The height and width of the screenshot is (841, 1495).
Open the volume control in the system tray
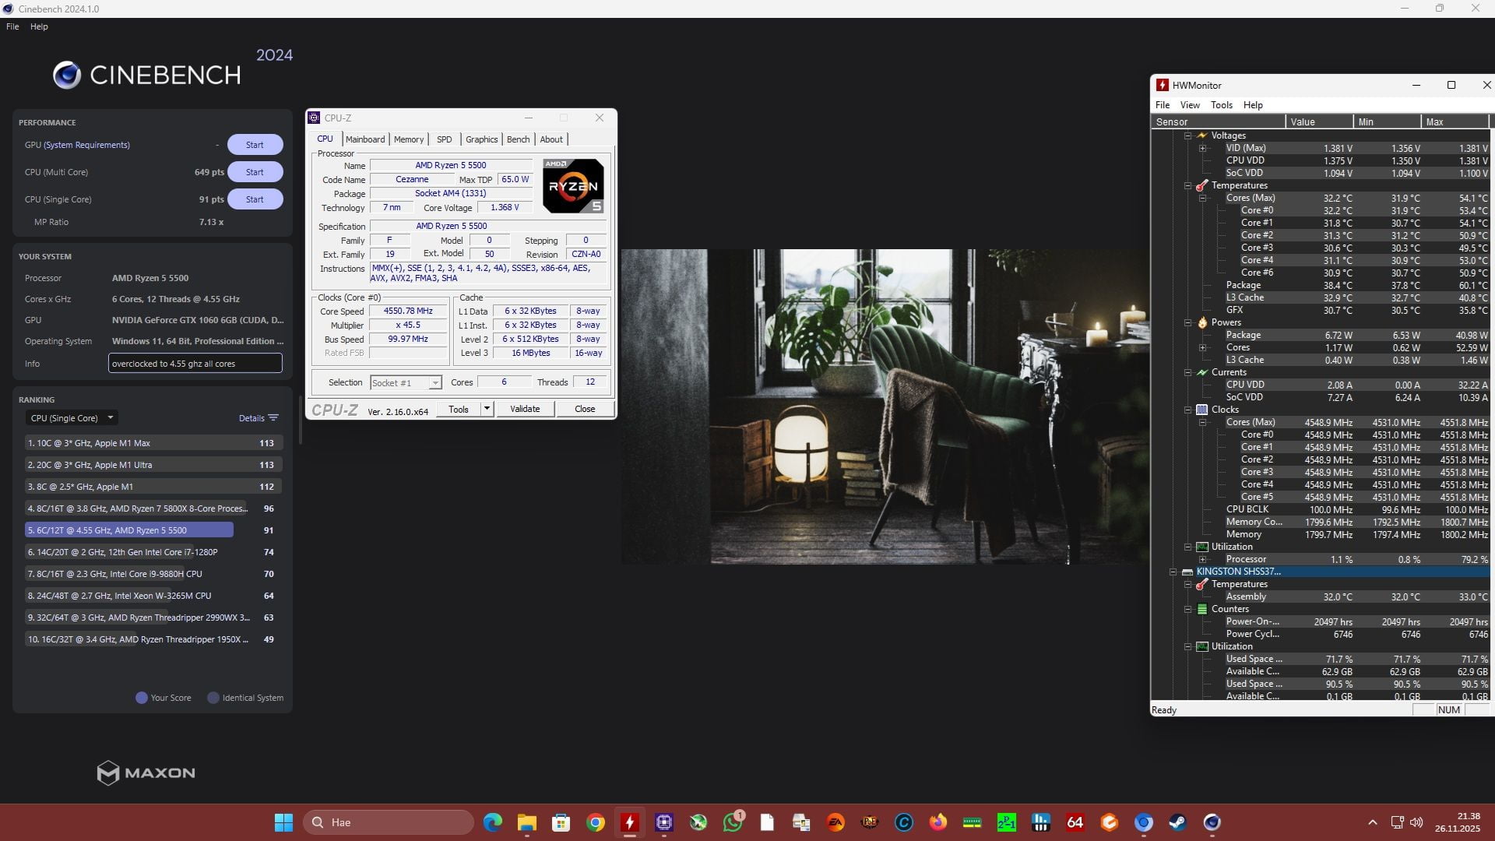click(1416, 822)
